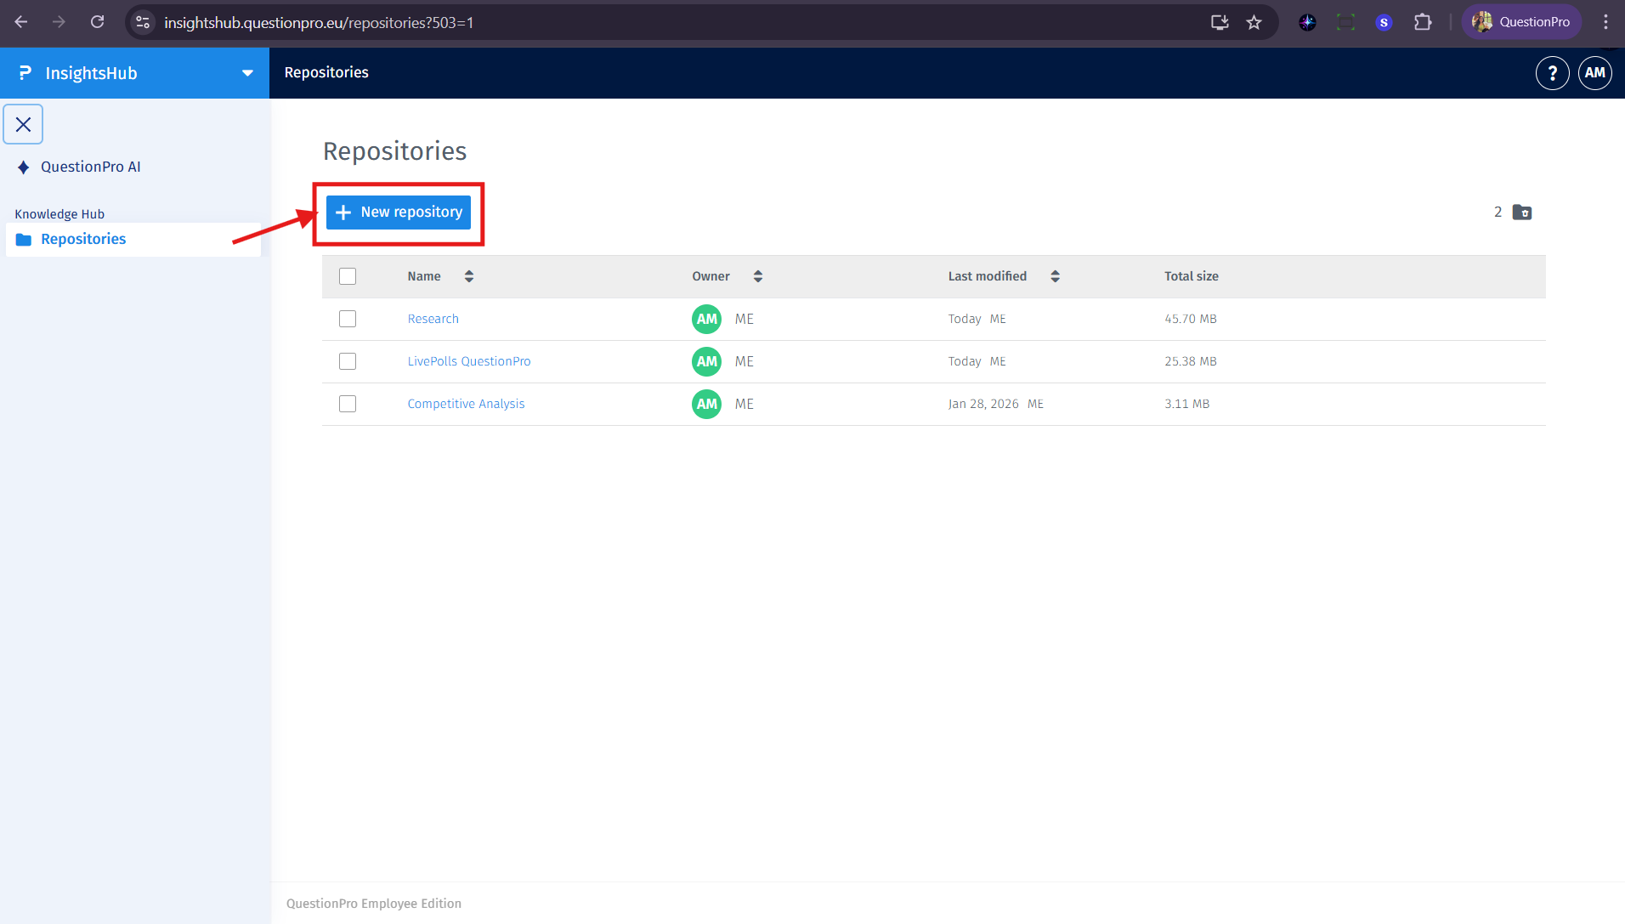Click the install app icon in address bar
The width and height of the screenshot is (1625, 924).
coord(1220,22)
